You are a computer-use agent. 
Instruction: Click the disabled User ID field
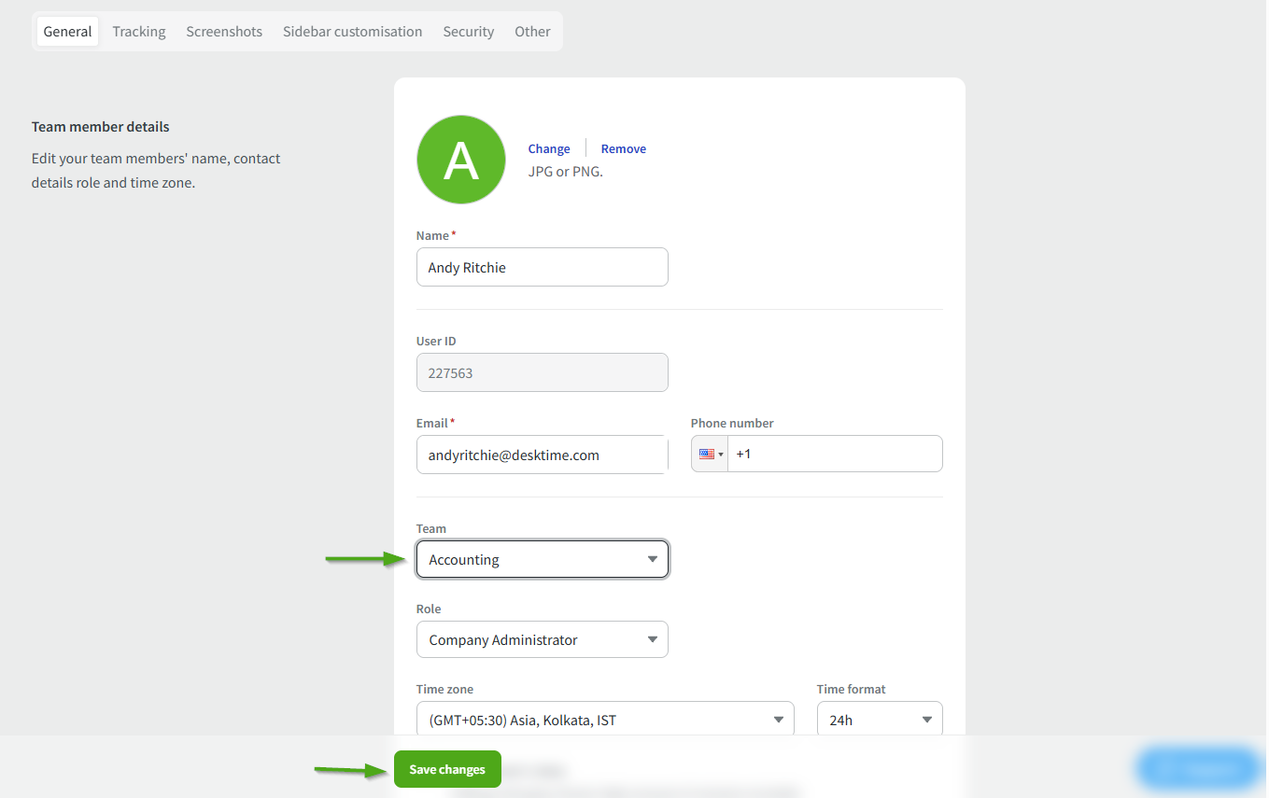click(x=543, y=373)
